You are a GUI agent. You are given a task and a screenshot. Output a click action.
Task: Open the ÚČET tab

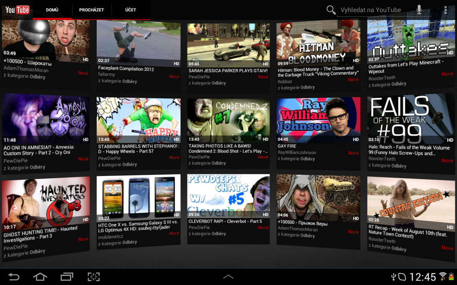[130, 10]
